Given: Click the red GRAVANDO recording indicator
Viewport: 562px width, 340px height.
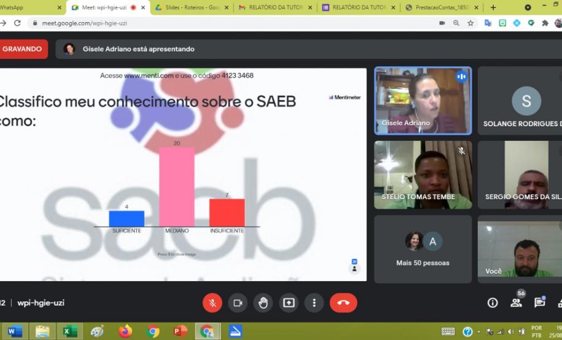Looking at the screenshot, I should pyautogui.click(x=23, y=49).
